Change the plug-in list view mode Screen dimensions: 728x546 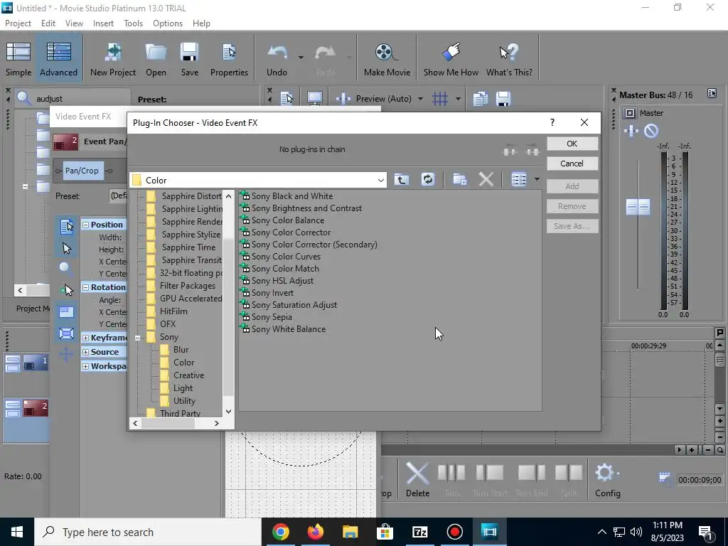pos(518,180)
